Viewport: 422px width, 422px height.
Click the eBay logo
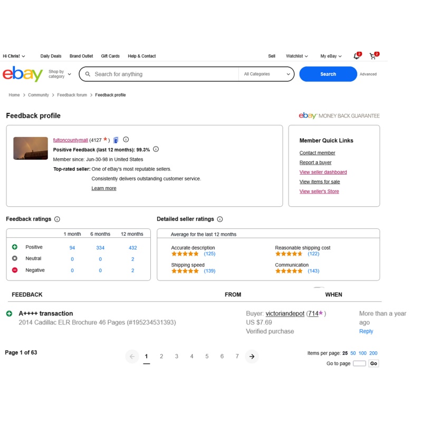point(23,74)
